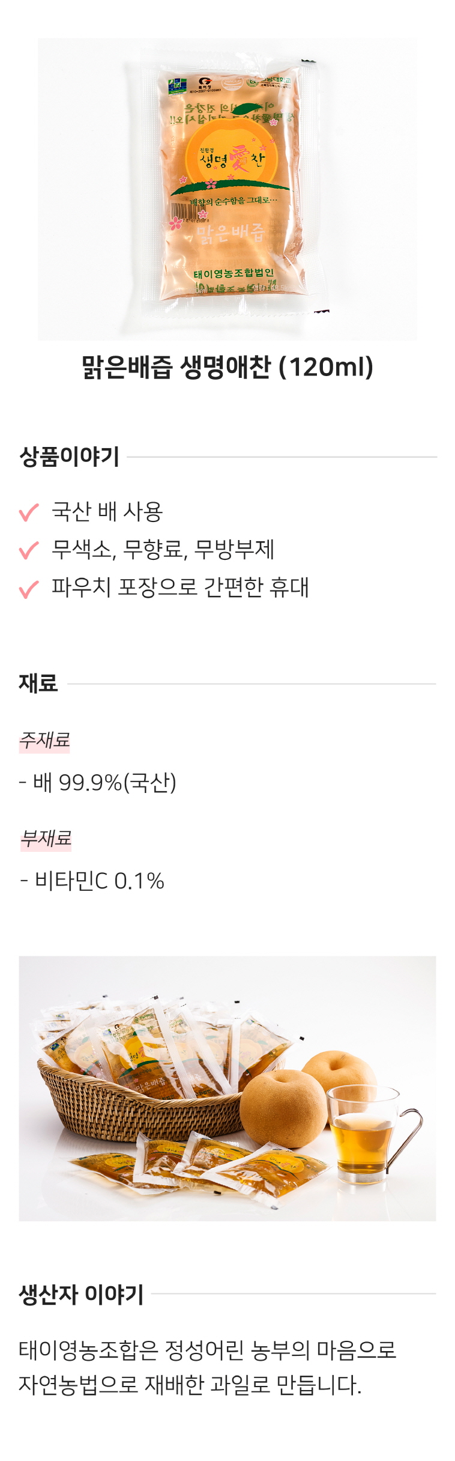Click the 생산자 이야기 section heading

[x=82, y=1295]
